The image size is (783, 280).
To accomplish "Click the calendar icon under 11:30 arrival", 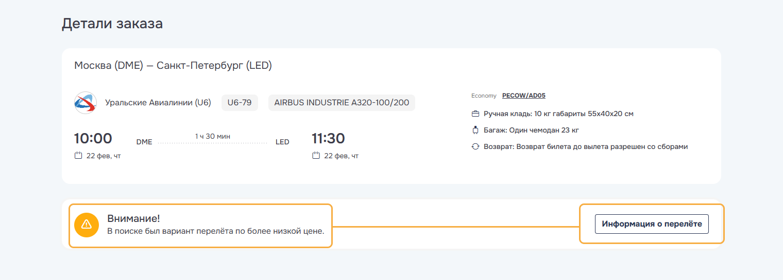I will [316, 156].
